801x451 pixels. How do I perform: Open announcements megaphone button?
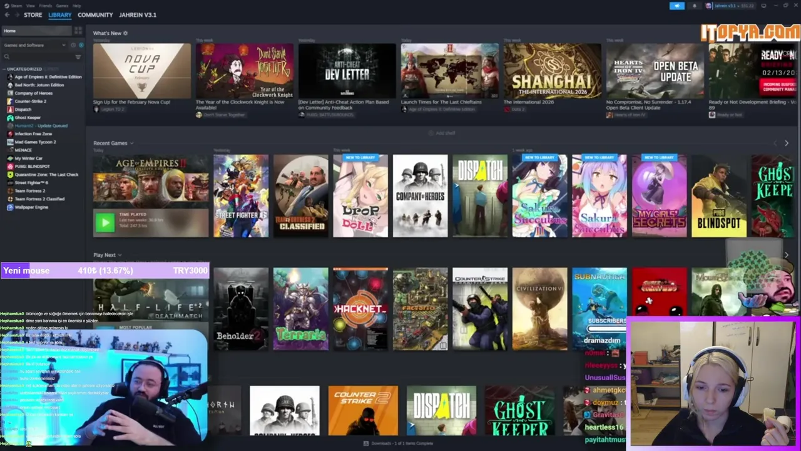(x=677, y=6)
